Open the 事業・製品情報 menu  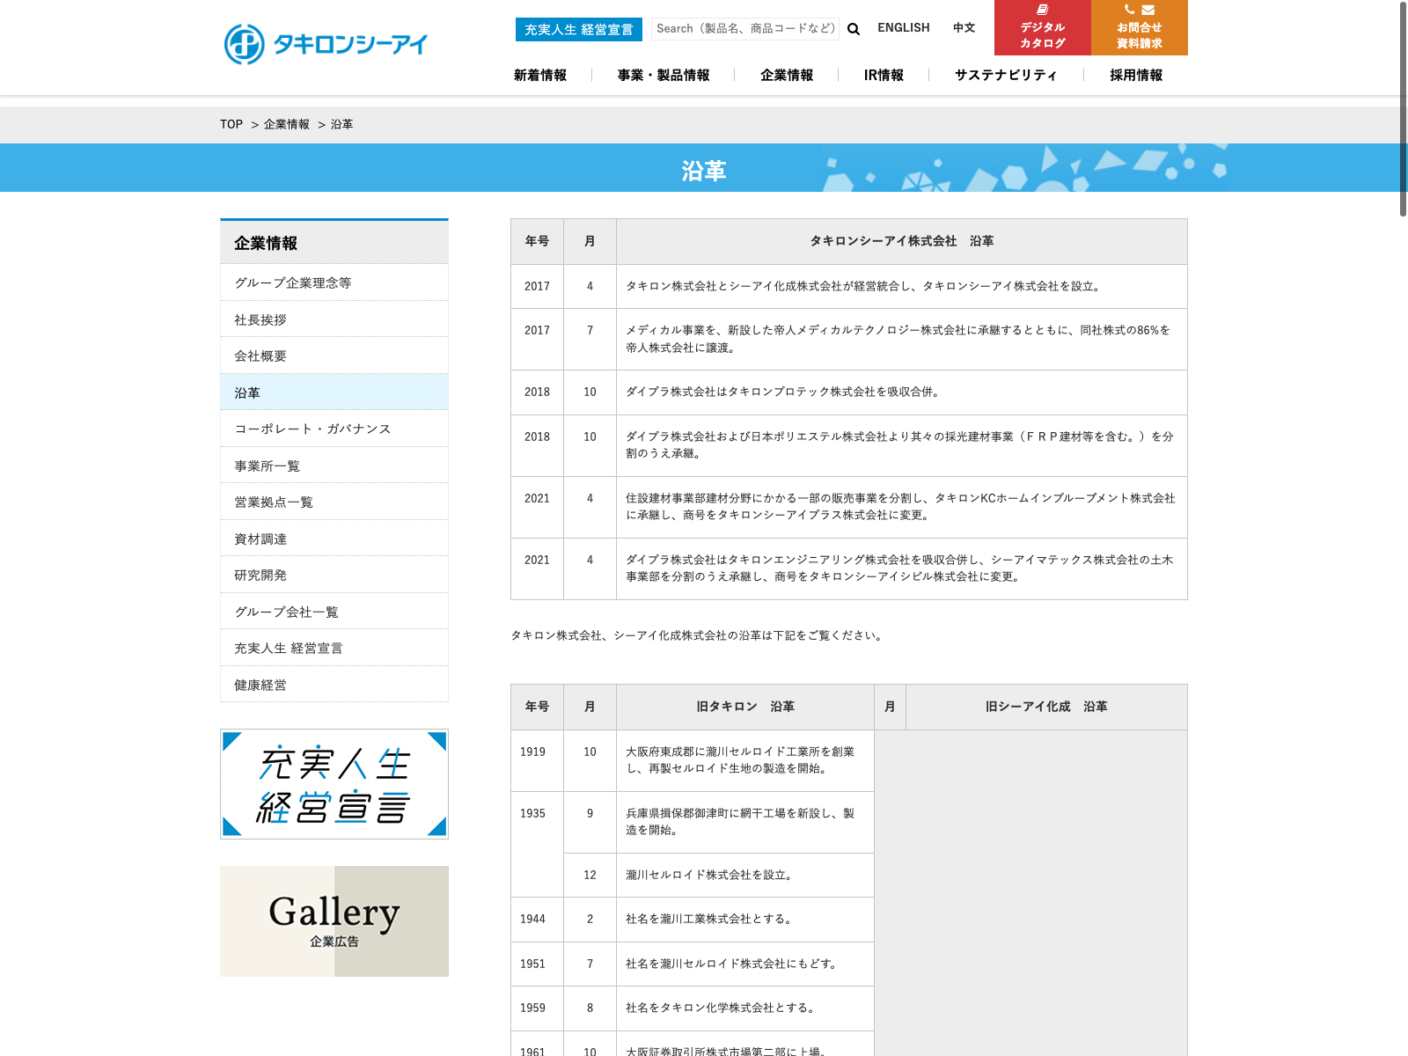[x=664, y=76]
